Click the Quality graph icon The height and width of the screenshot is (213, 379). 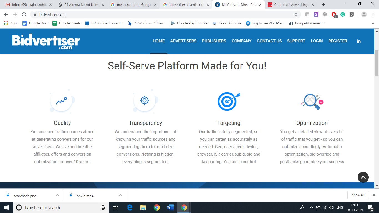(62, 101)
